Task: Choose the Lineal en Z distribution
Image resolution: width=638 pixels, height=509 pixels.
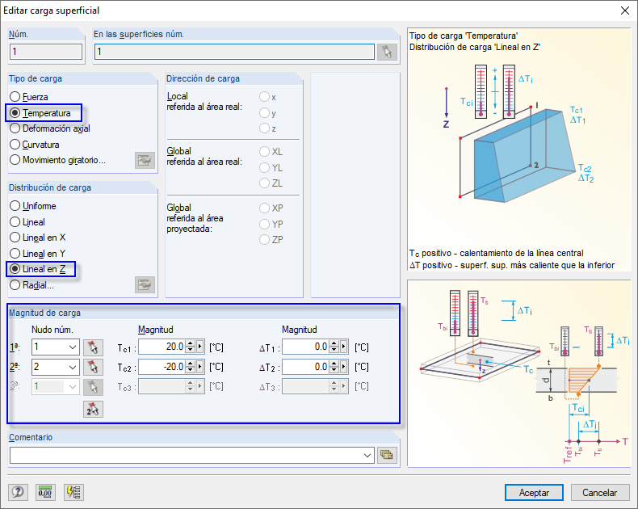Action: 37,269
